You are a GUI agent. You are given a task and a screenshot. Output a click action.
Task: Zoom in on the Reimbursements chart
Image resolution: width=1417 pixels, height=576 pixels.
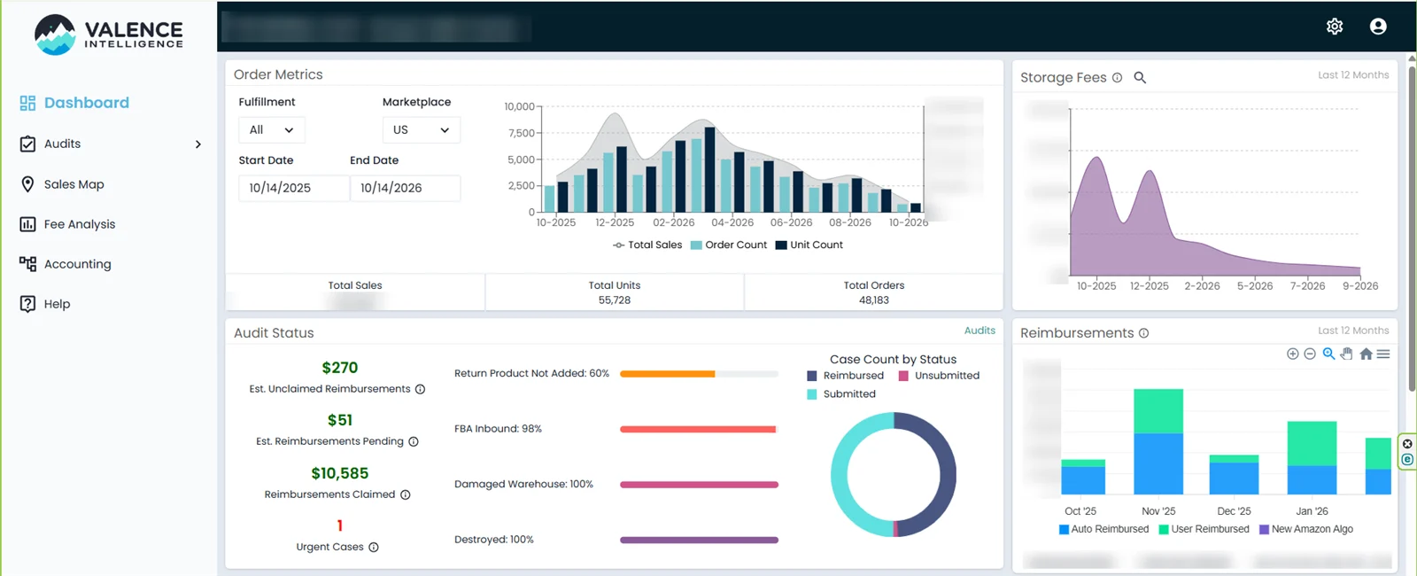tap(1292, 354)
